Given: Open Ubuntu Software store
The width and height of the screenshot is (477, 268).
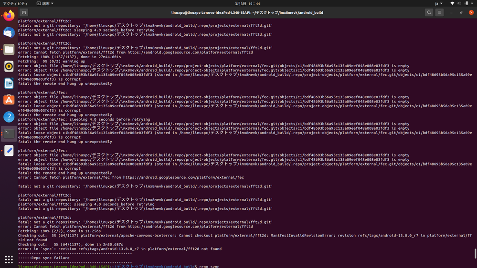Looking at the screenshot, I should (9, 100).
